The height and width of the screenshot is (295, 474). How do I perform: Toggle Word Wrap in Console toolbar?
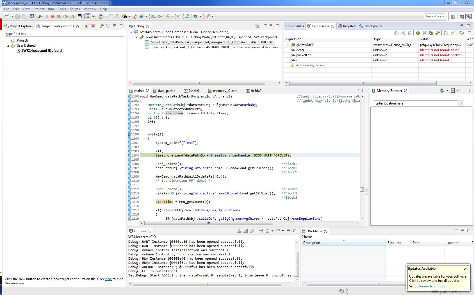pos(252,231)
